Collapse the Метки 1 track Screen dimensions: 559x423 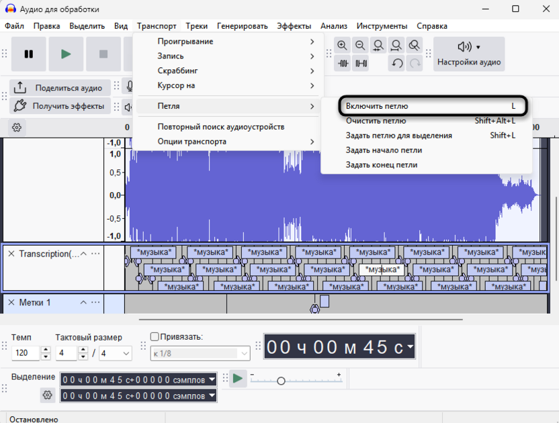(x=83, y=303)
